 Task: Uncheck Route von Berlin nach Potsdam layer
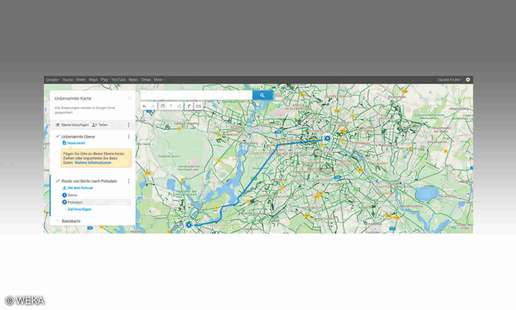click(x=58, y=181)
